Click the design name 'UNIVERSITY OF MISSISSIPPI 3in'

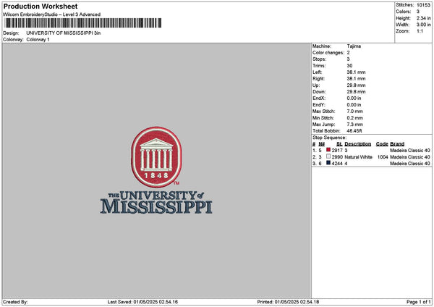[x=64, y=33]
